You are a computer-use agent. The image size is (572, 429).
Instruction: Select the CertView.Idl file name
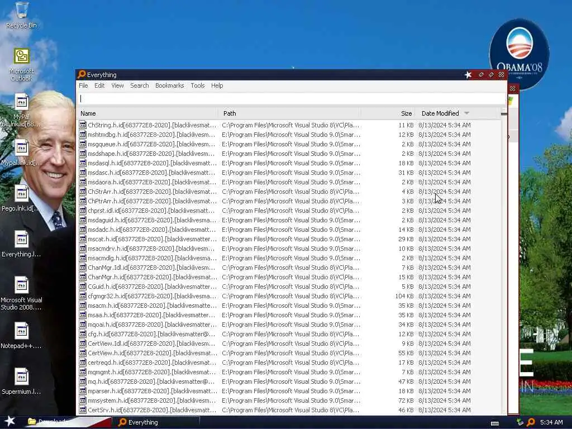click(151, 344)
